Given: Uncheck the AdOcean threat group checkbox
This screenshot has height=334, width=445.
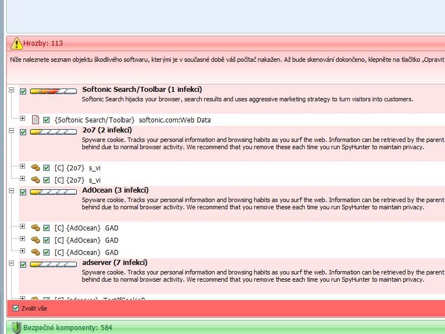Looking at the screenshot, I should click(23, 192).
